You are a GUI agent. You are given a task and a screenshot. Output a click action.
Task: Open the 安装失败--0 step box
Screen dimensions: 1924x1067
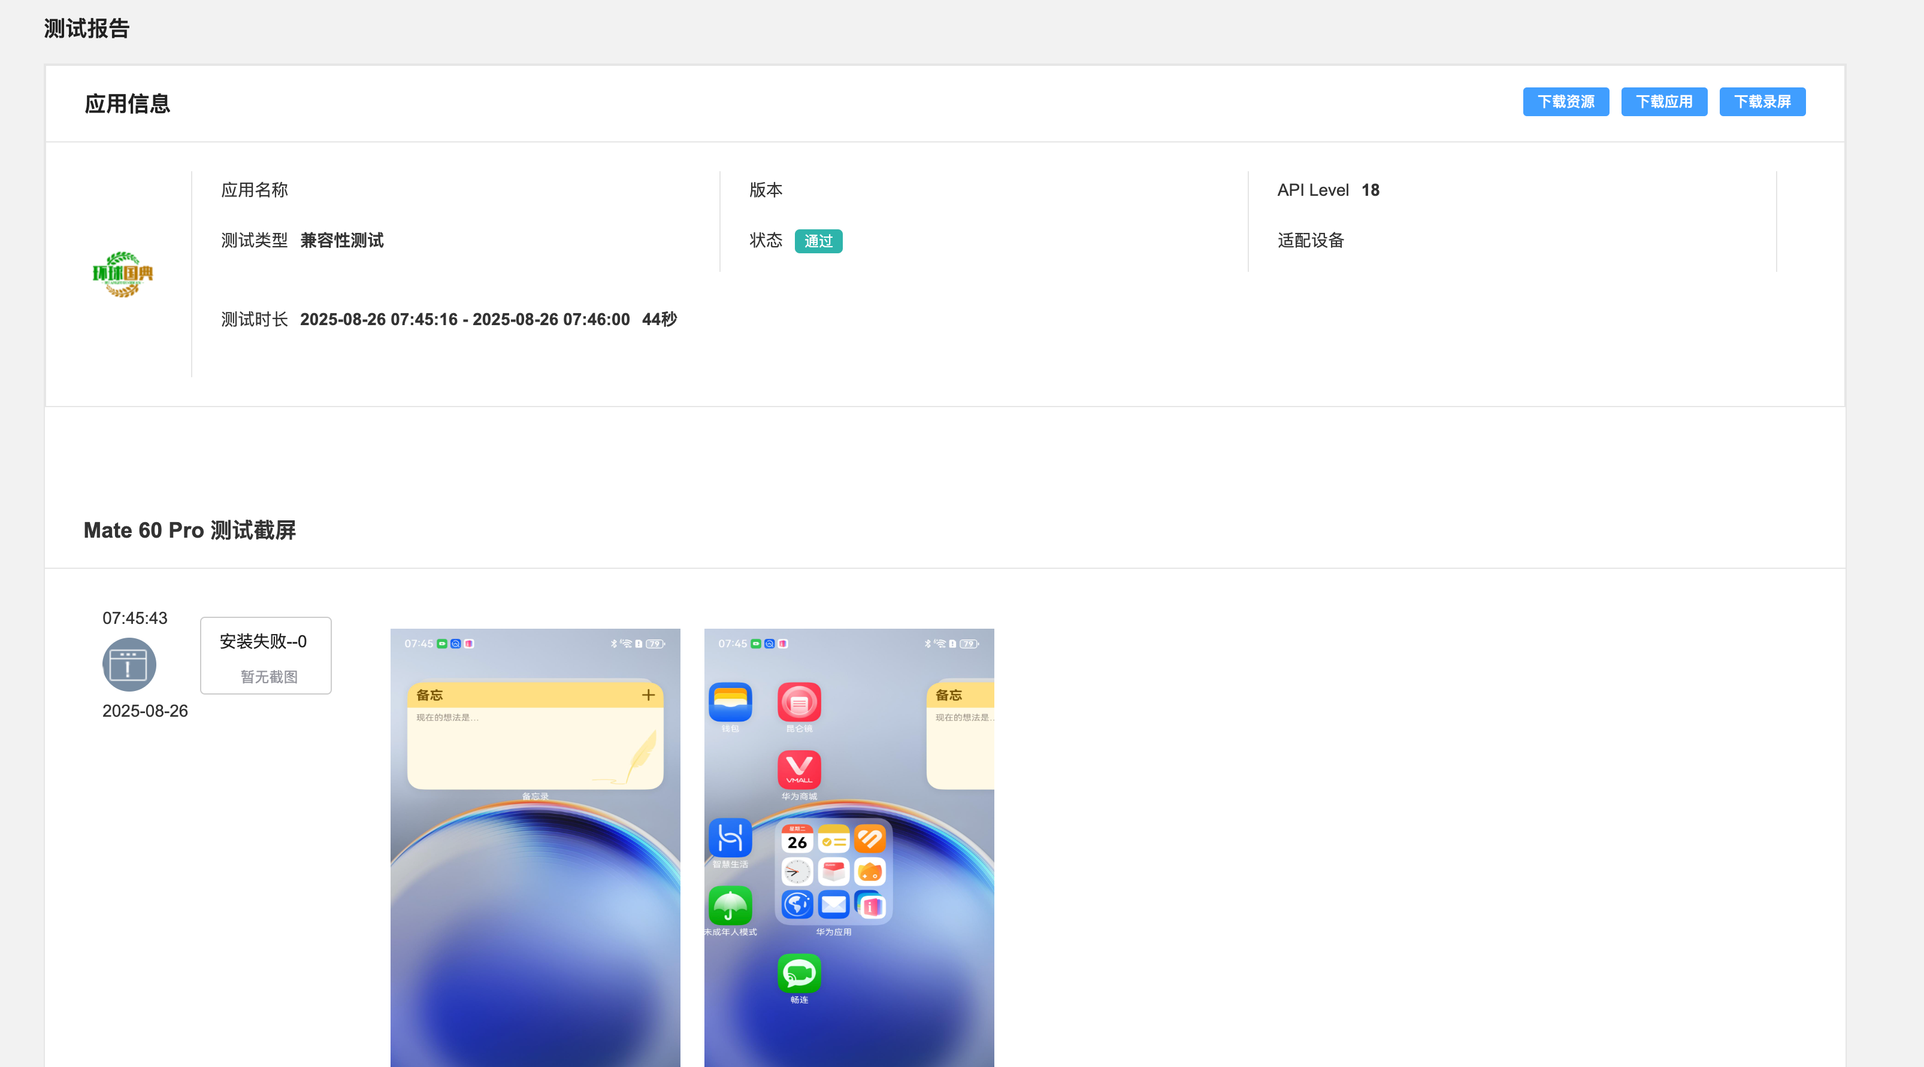(266, 656)
